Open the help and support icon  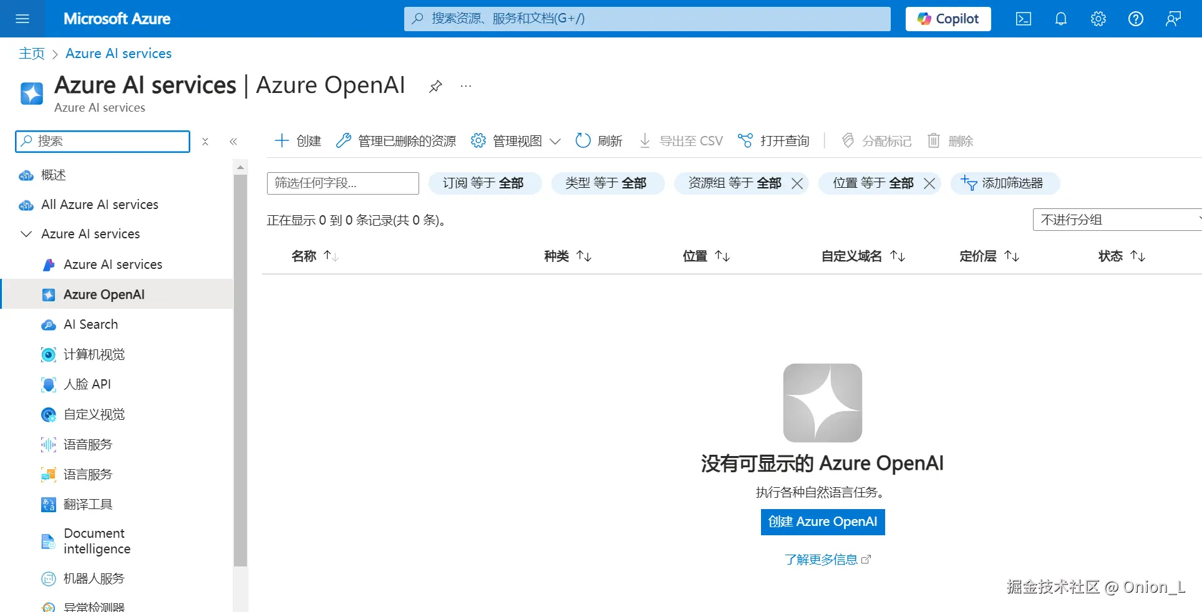[1136, 19]
